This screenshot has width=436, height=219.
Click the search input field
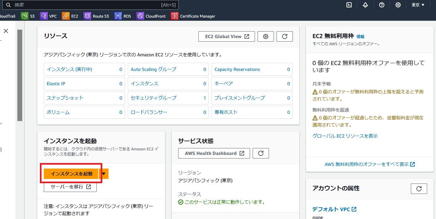(x=91, y=5)
